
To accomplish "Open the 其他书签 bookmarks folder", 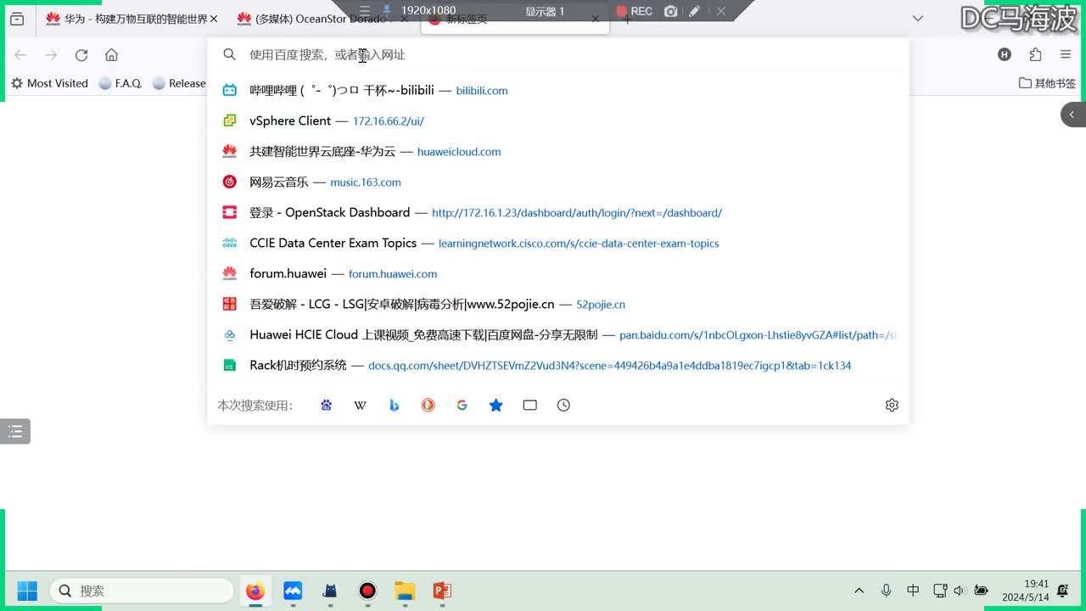I will 1048,83.
